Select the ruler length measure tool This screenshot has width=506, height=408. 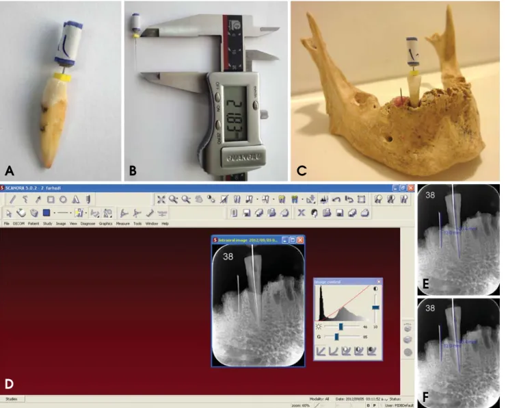coord(150,213)
